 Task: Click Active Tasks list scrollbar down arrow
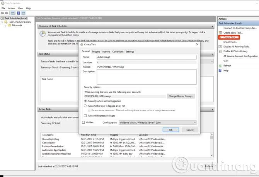pos(211,155)
